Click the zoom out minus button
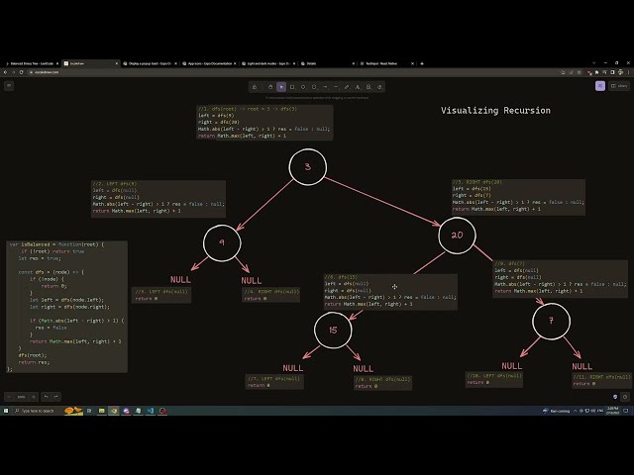The image size is (634, 475). 9,397
